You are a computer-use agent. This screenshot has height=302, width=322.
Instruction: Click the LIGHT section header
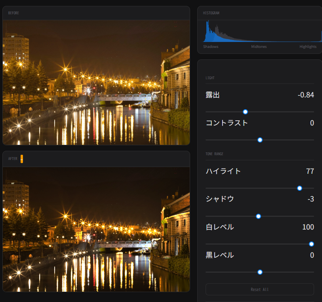tap(210, 78)
